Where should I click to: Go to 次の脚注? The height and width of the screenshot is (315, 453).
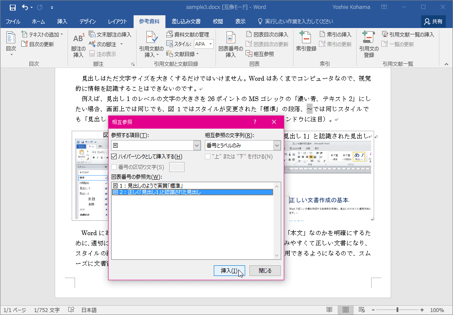(103, 44)
